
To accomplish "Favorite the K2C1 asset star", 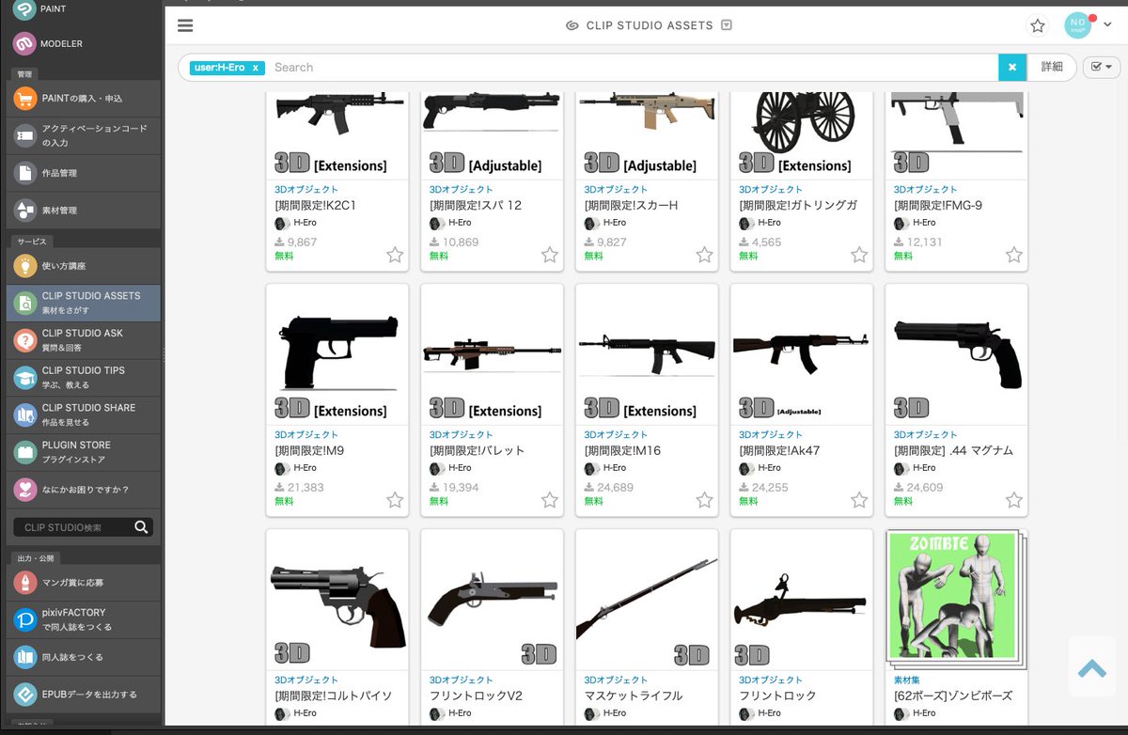I will pyautogui.click(x=395, y=255).
